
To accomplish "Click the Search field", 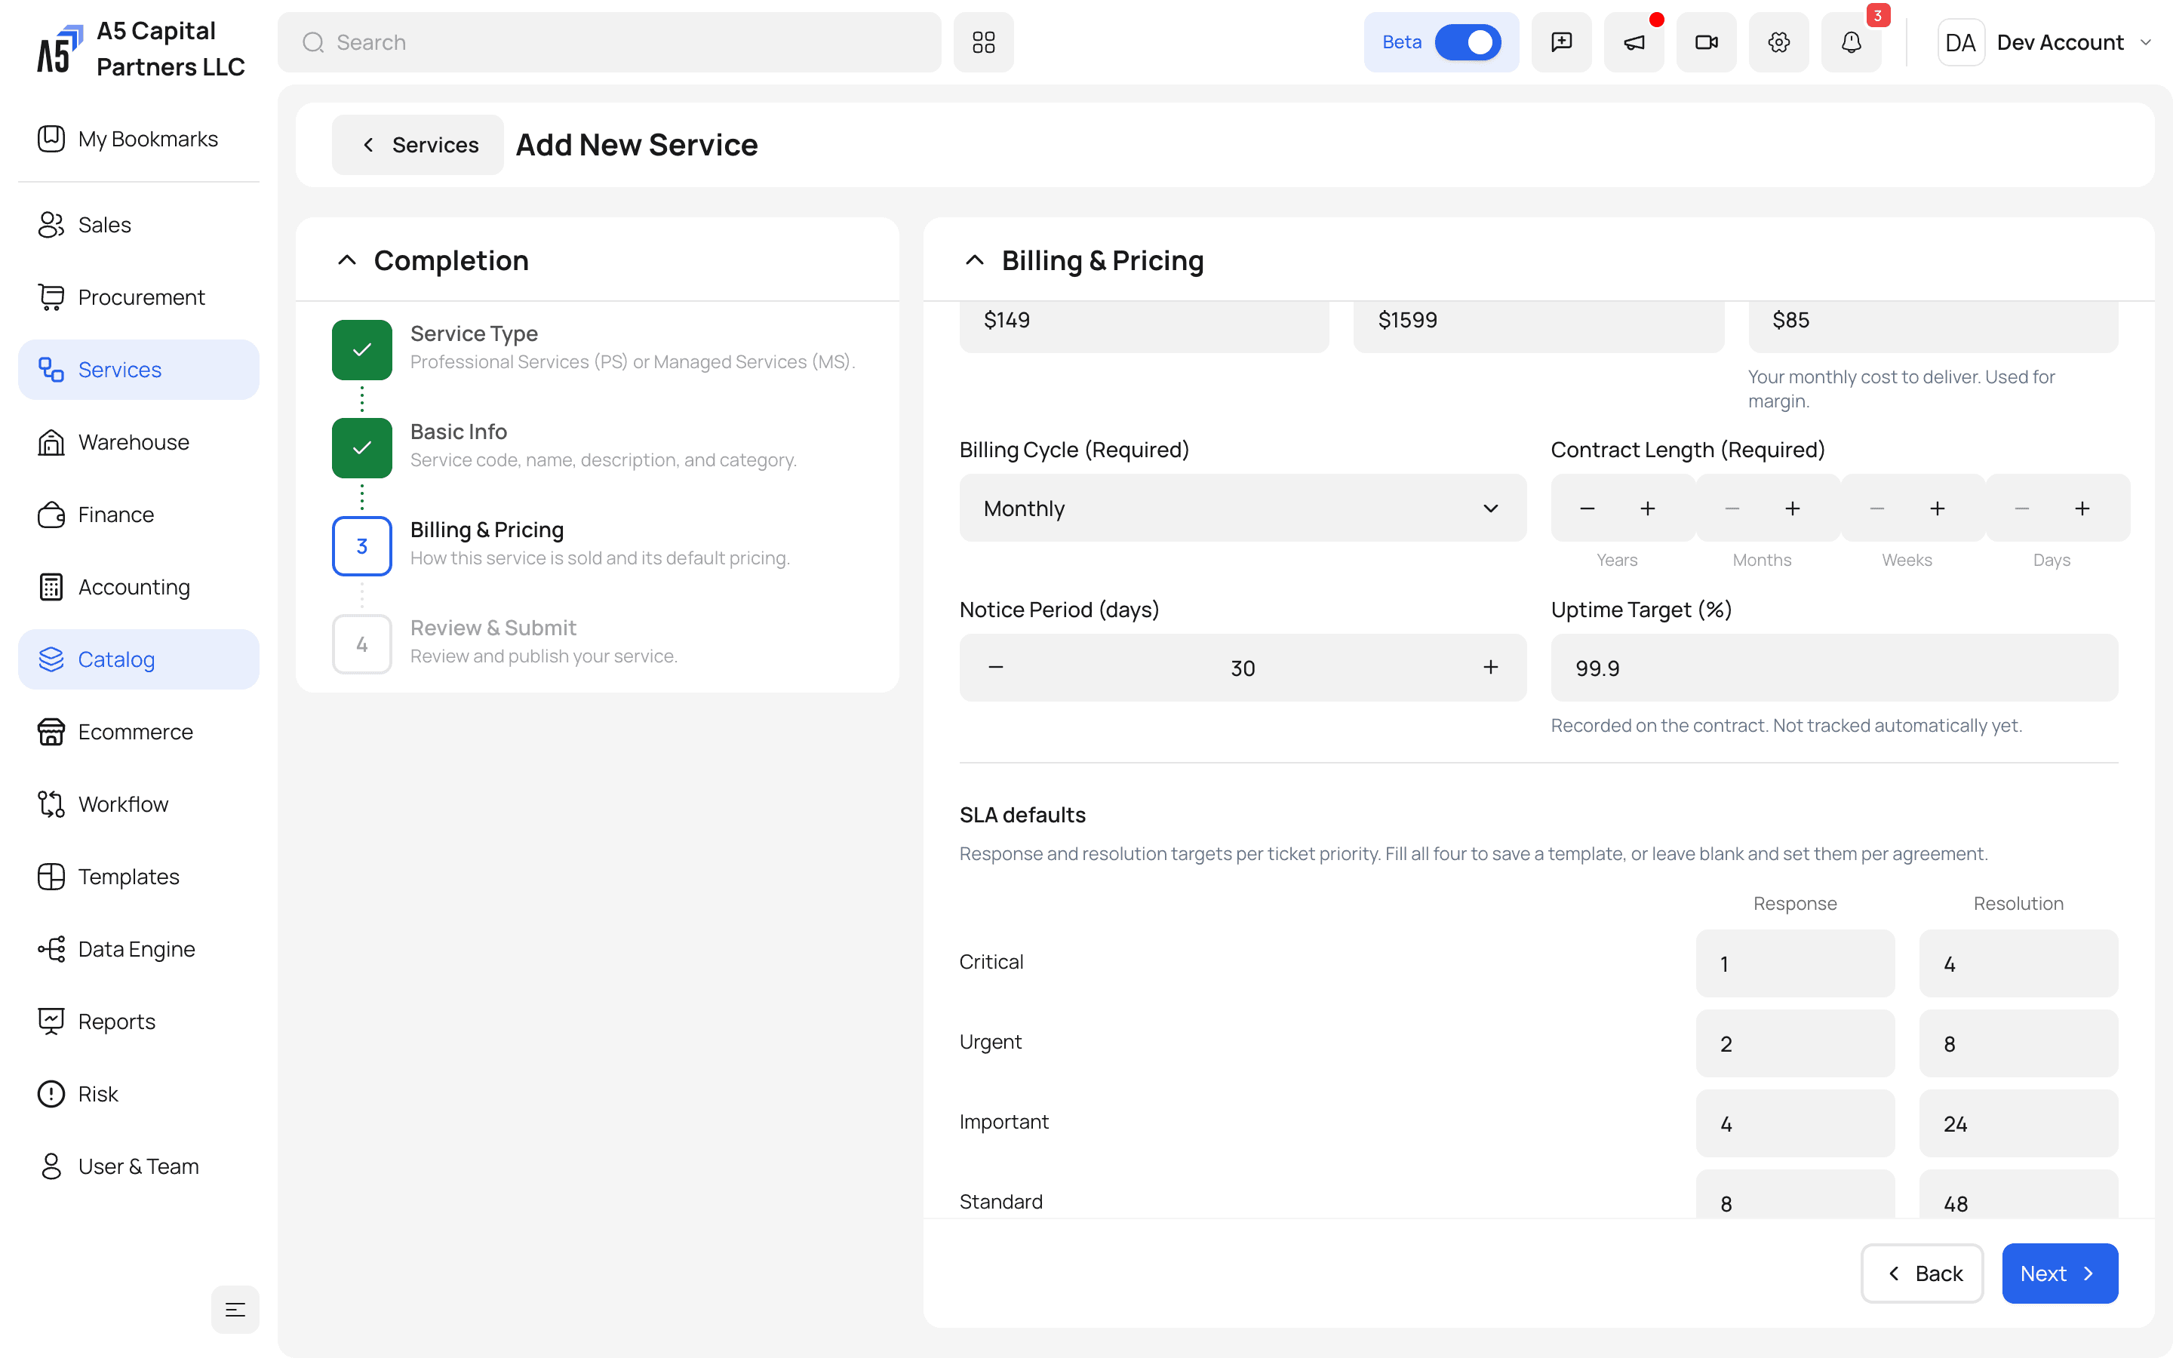I will pos(609,42).
